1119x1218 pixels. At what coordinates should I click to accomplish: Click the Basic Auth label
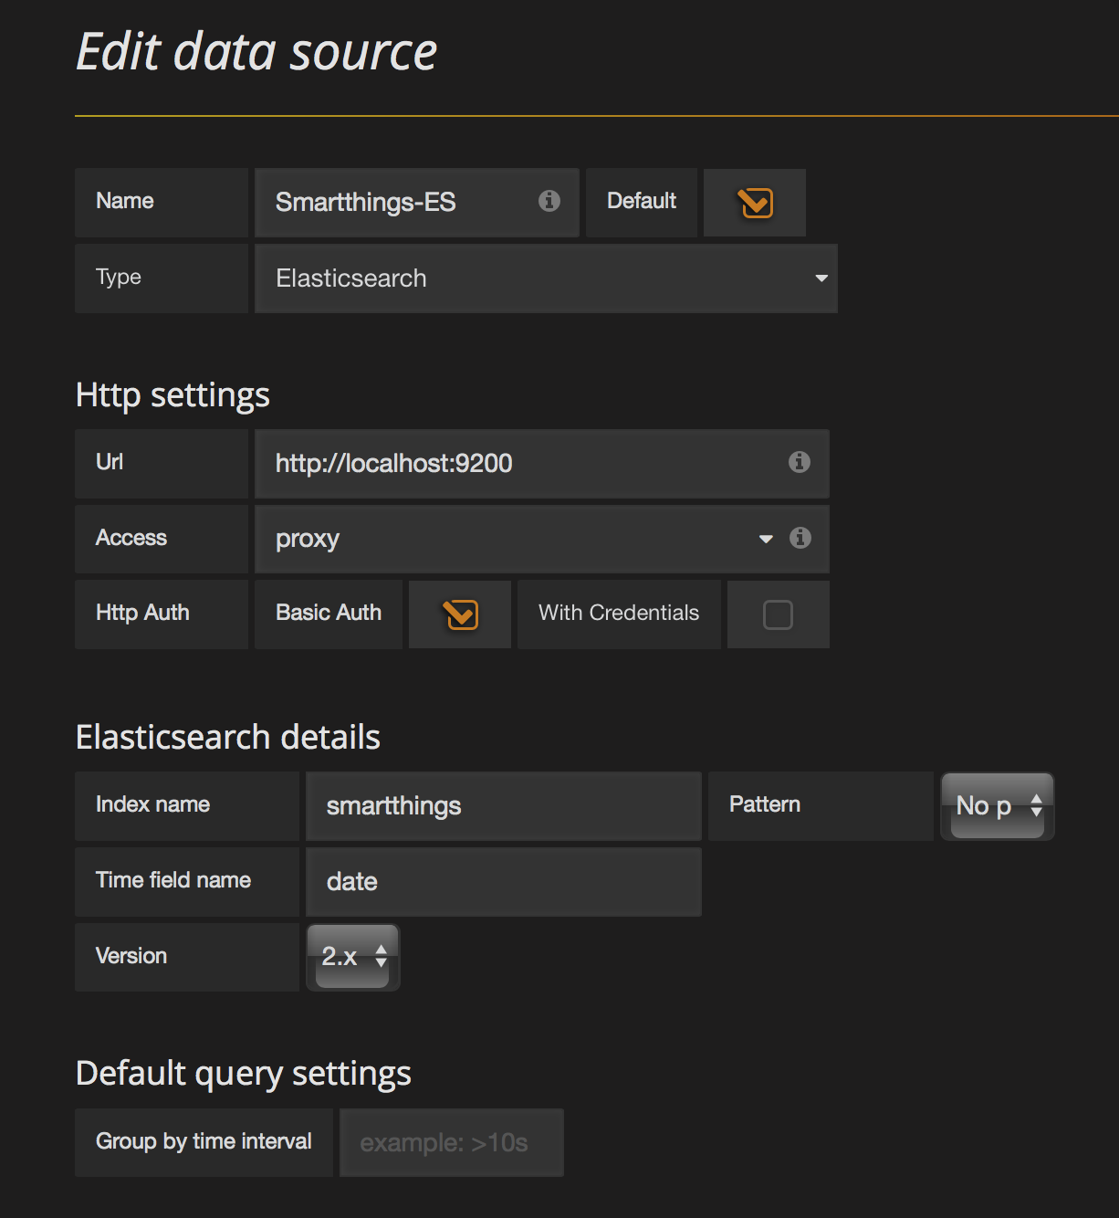pos(329,613)
